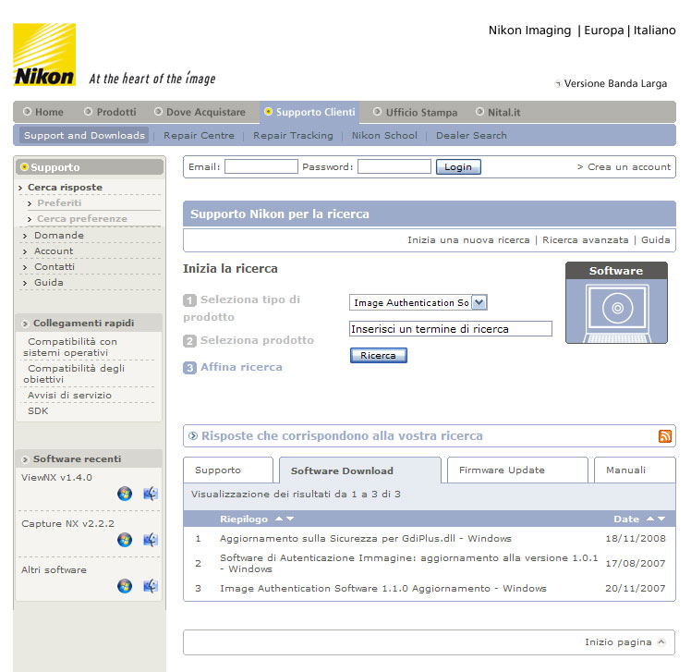Click Inizia una nuova ricerca
The width and height of the screenshot is (691, 672).
(468, 240)
